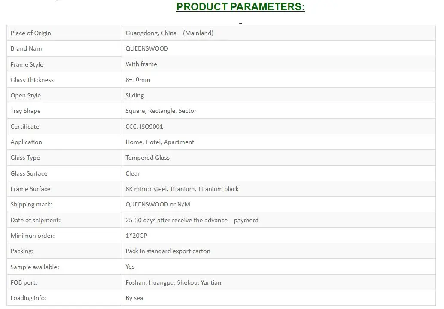Image resolution: width=444 pixels, height=309 pixels.
Task: Select the 1*20GP minimum order value
Action: pos(136,236)
